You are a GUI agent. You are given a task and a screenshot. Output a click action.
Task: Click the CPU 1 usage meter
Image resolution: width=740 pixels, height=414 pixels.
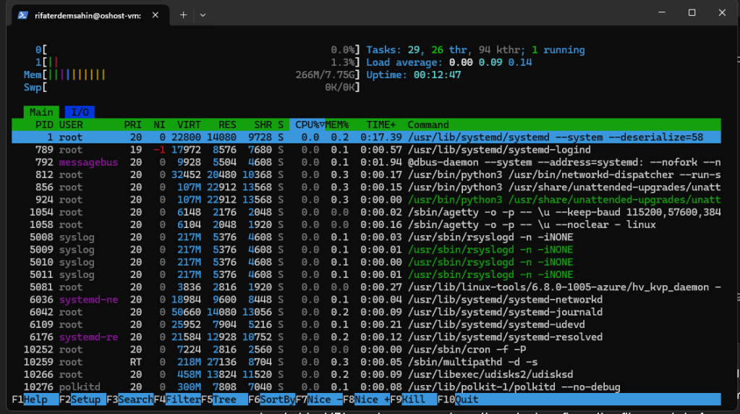(197, 62)
